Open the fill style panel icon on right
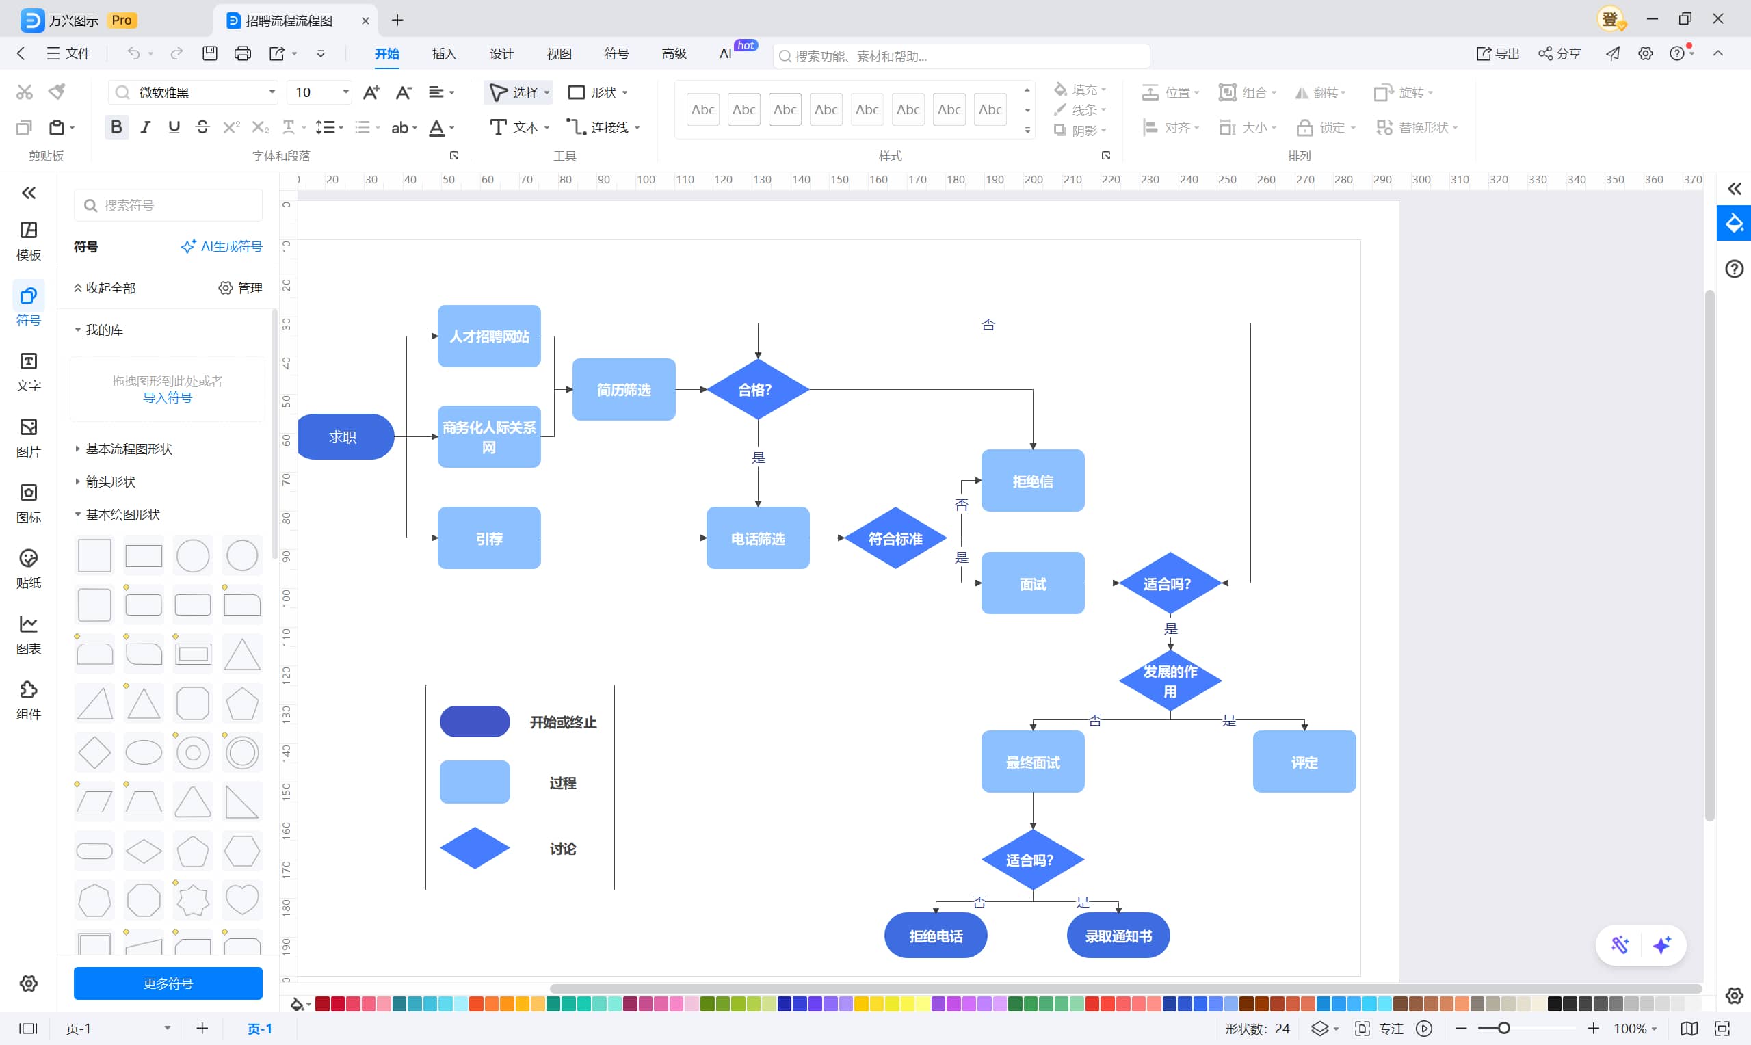 coord(1733,223)
